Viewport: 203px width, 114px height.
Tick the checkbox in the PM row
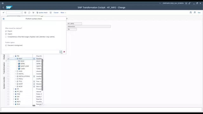[9, 56]
